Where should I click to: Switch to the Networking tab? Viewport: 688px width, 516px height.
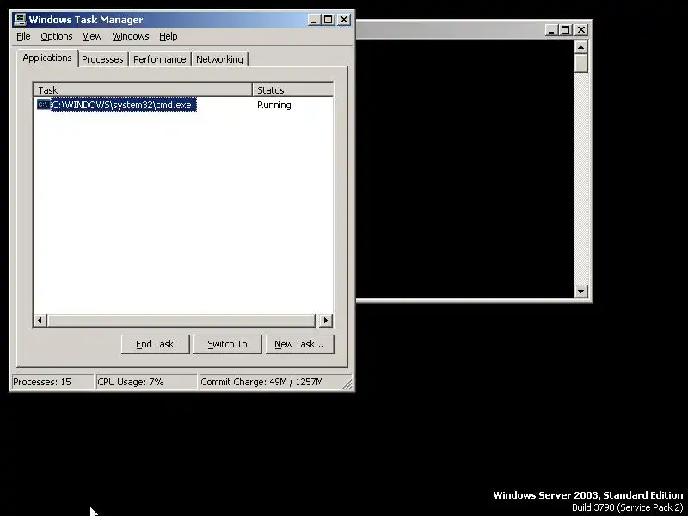click(219, 59)
